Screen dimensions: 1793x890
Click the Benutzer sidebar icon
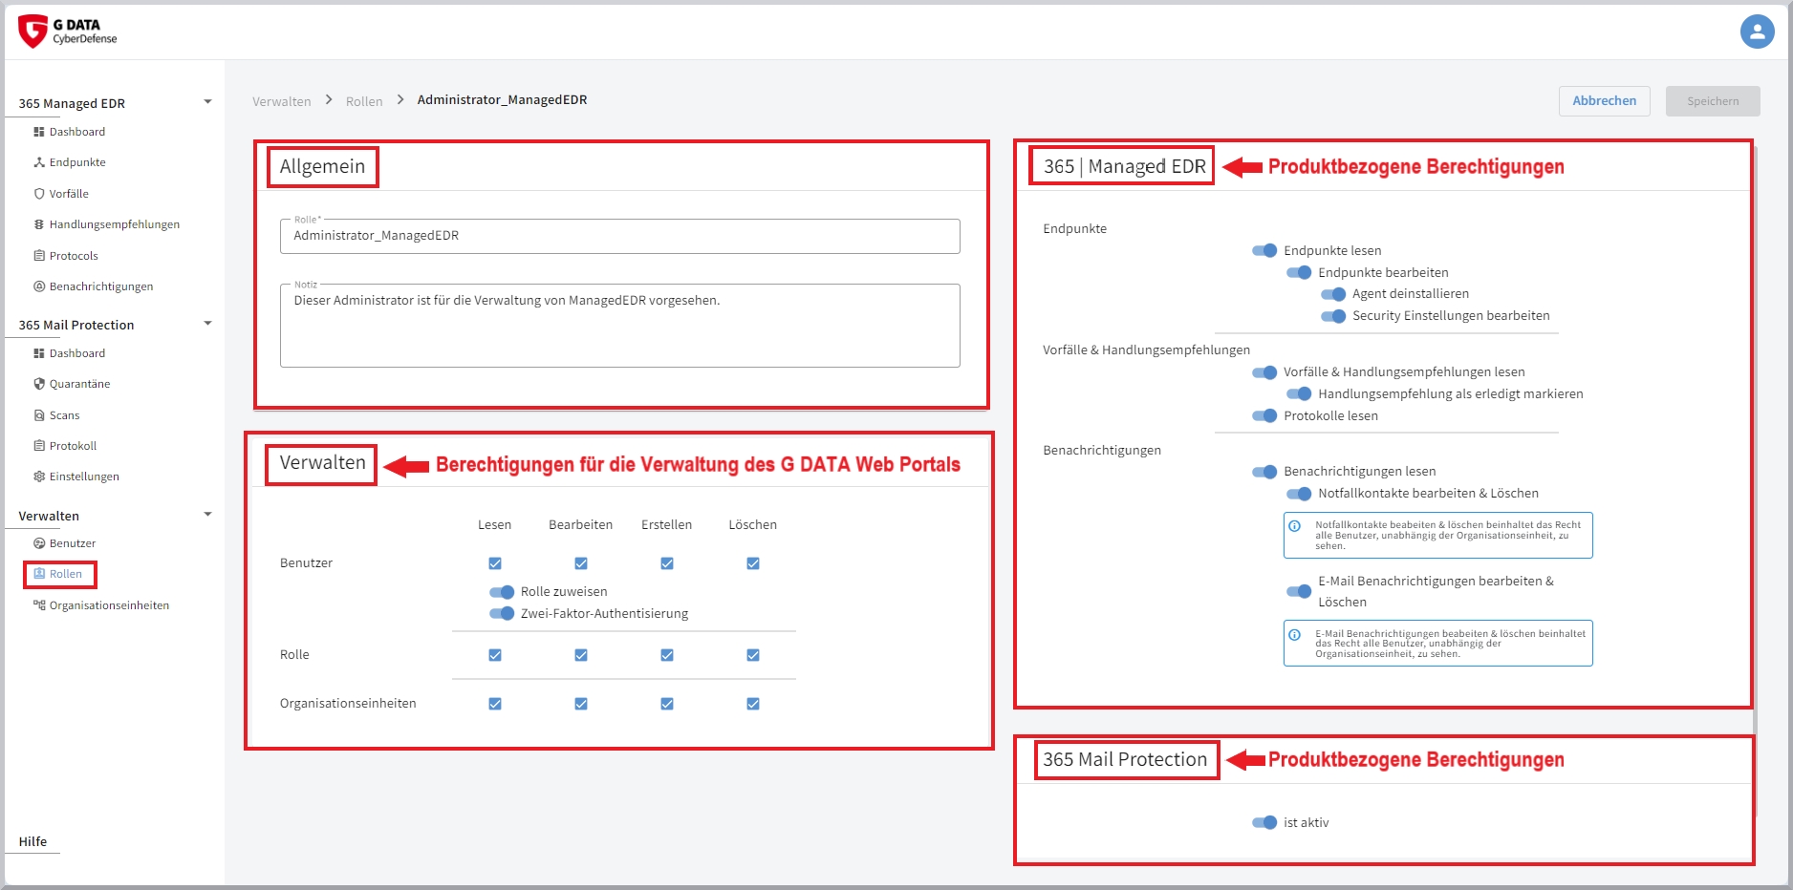pos(39,543)
